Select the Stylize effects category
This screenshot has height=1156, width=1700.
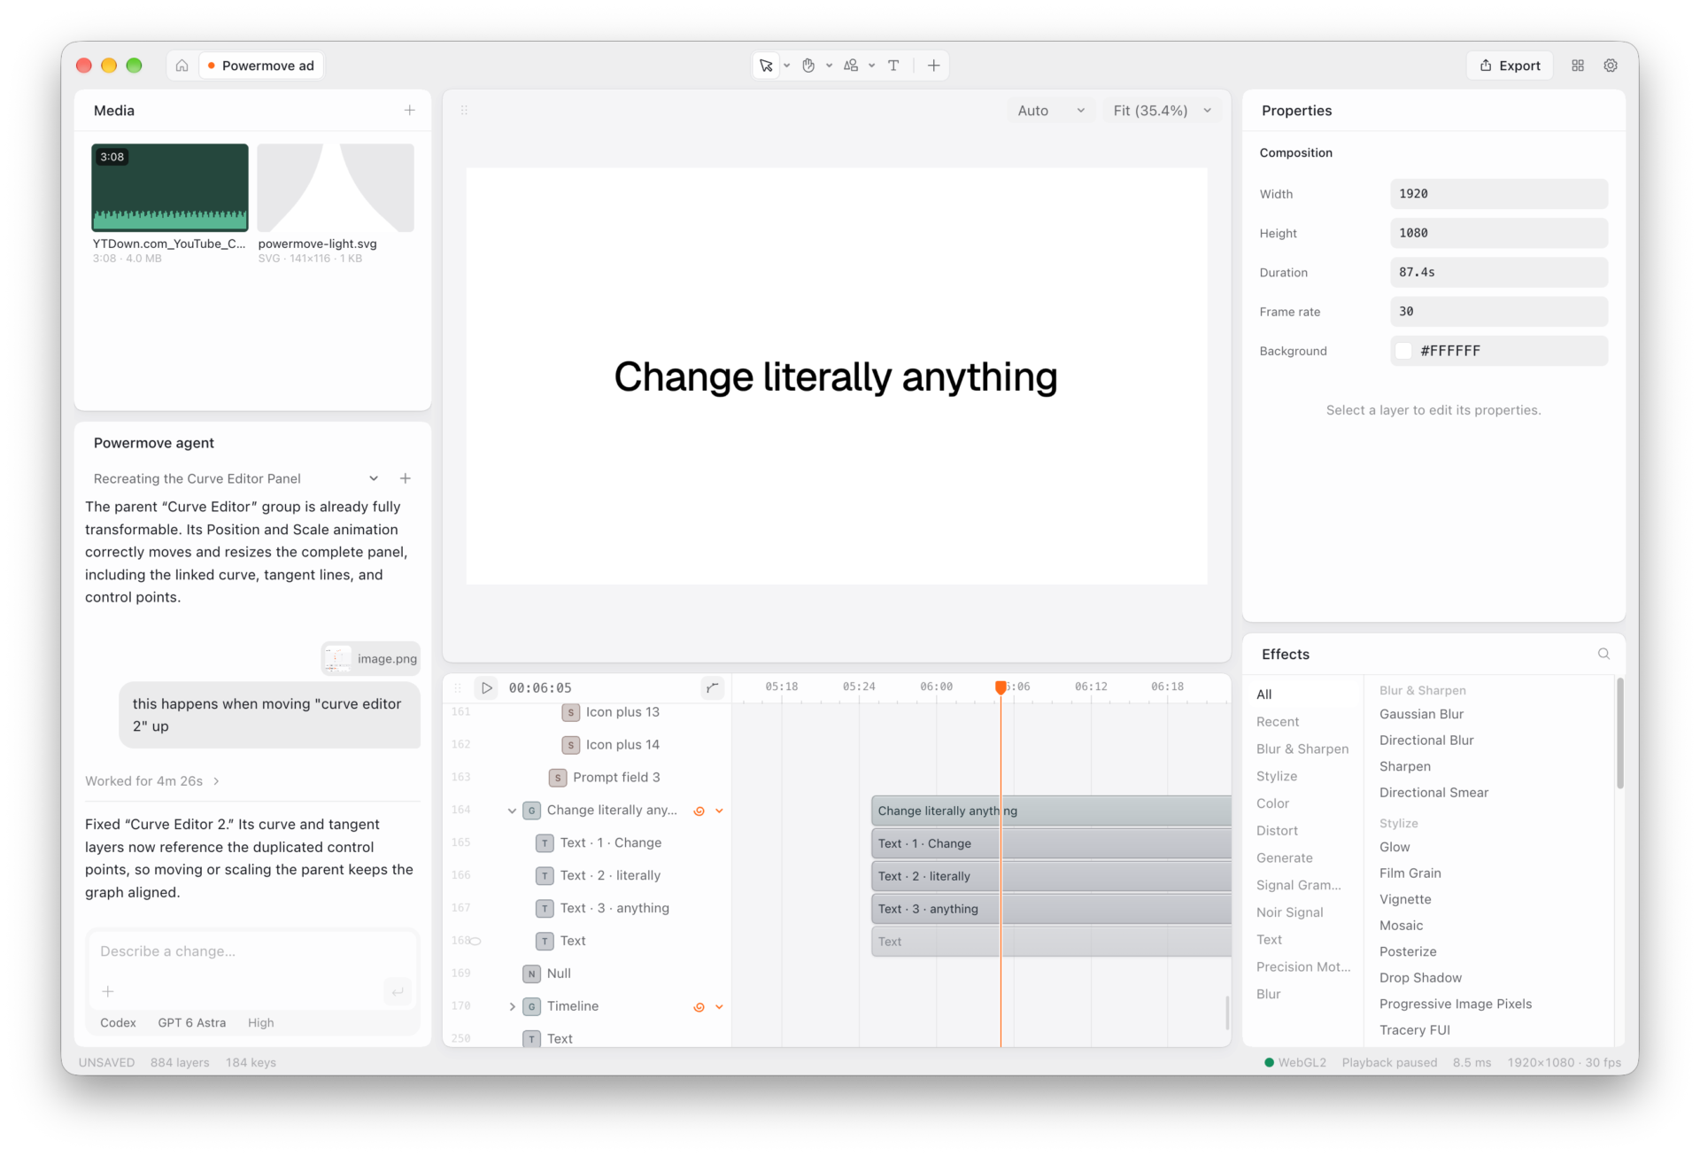pos(1277,776)
